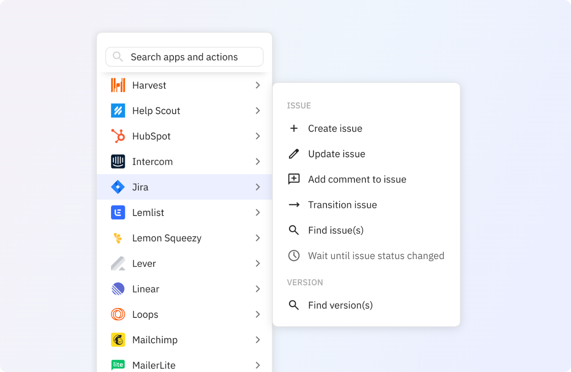Click the pencil icon beside Update issue
571x372 pixels.
[294, 154]
